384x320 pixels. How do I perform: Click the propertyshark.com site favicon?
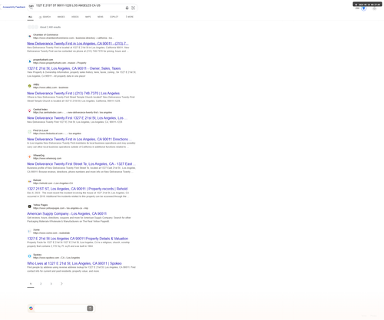(29, 61)
